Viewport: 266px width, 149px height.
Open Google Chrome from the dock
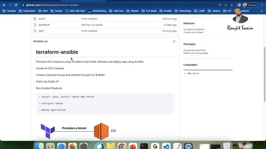coord(122,146)
